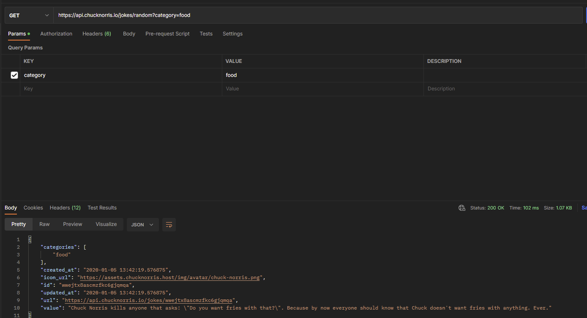Check the Test Results tab
This screenshot has width=587, height=318.
pyautogui.click(x=102, y=207)
